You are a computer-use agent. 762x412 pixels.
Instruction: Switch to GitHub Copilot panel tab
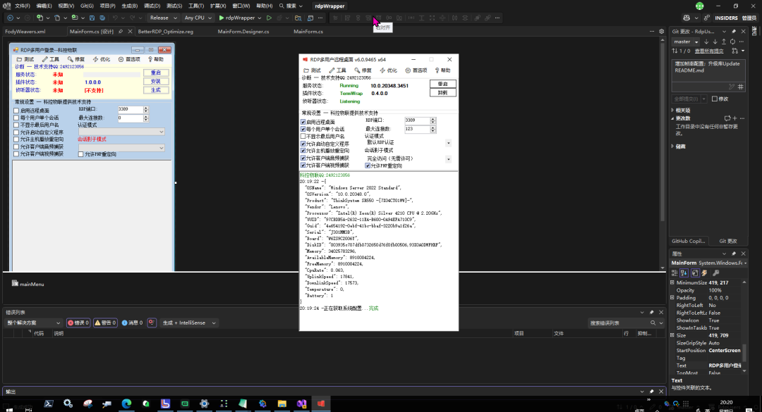click(x=688, y=241)
